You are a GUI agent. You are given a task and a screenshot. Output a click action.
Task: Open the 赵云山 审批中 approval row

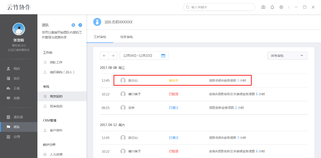point(182,80)
